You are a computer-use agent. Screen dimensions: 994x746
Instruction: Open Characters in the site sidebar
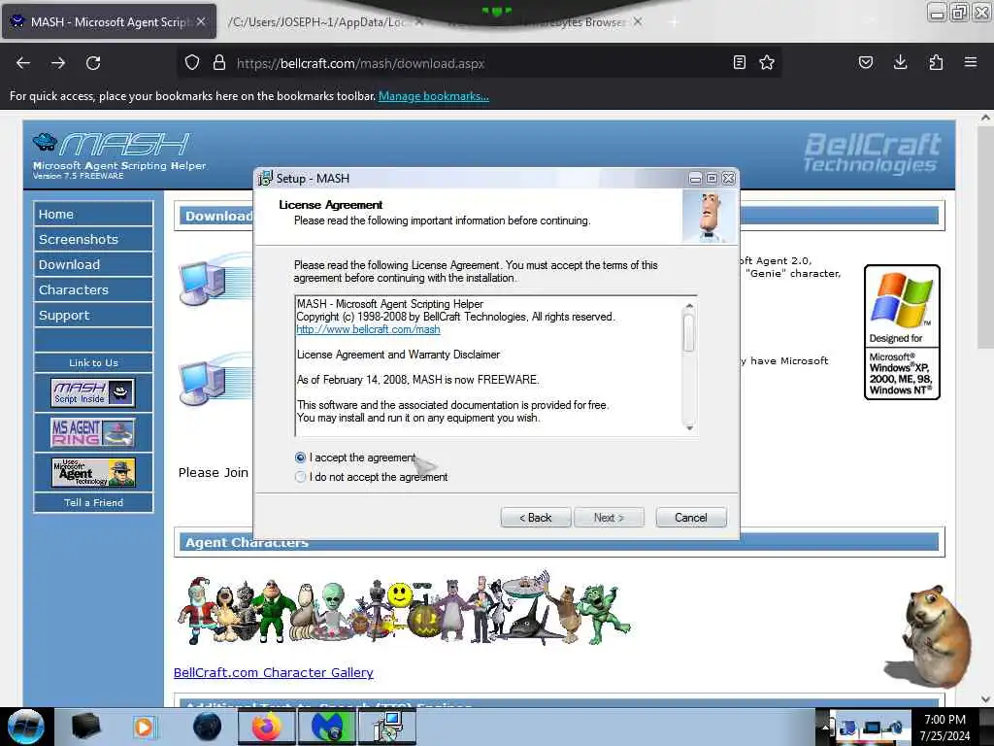(x=93, y=289)
